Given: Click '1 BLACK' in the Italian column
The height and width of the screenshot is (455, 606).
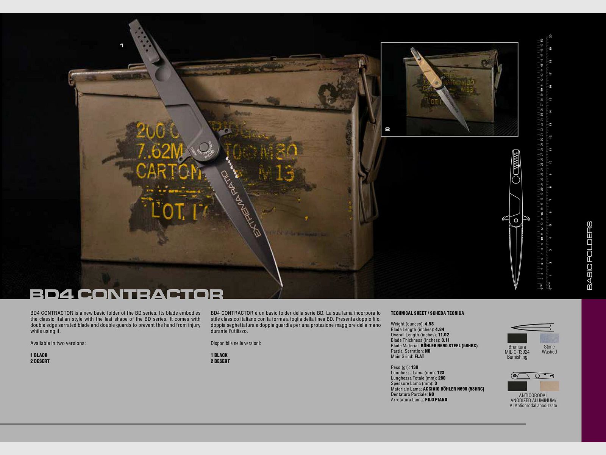Looking at the screenshot, I should tap(219, 355).
